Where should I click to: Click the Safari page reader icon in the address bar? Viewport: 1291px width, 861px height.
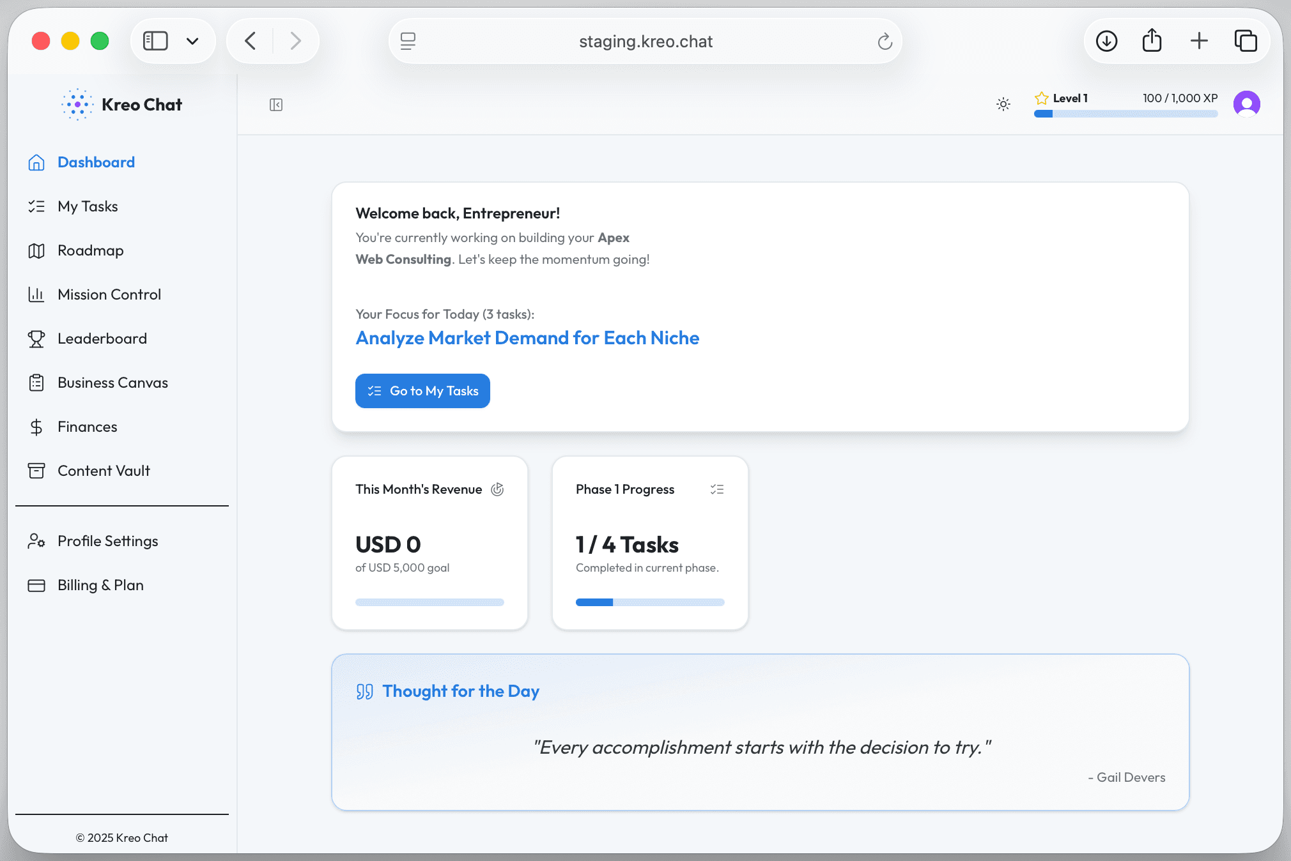pos(408,42)
